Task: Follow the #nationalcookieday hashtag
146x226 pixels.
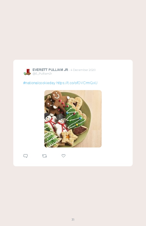Action: [x=39, y=83]
